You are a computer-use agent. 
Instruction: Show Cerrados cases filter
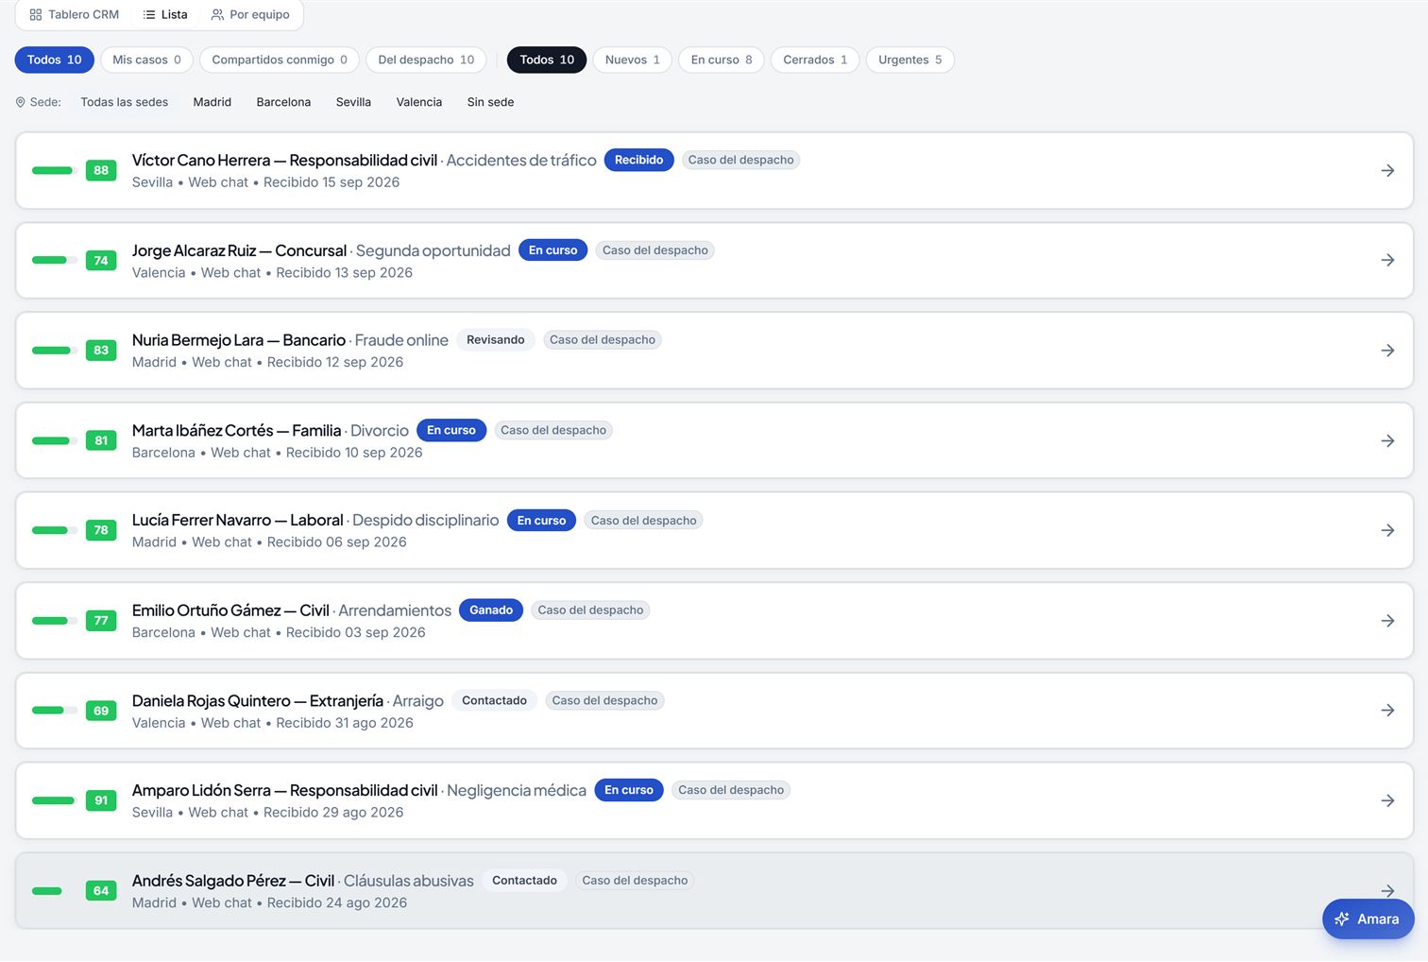tap(815, 60)
